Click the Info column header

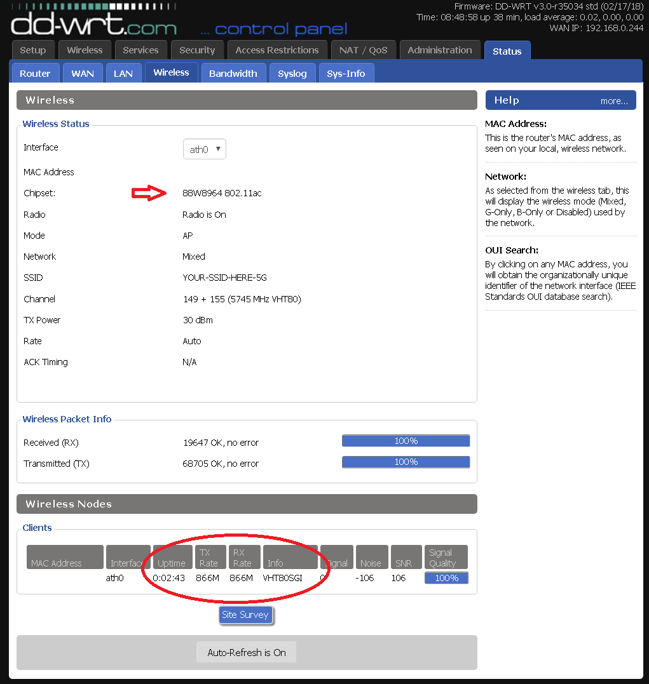290,557
